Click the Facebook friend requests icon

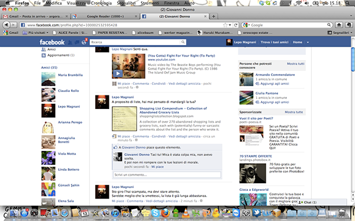pyautogui.click(x=70, y=42)
